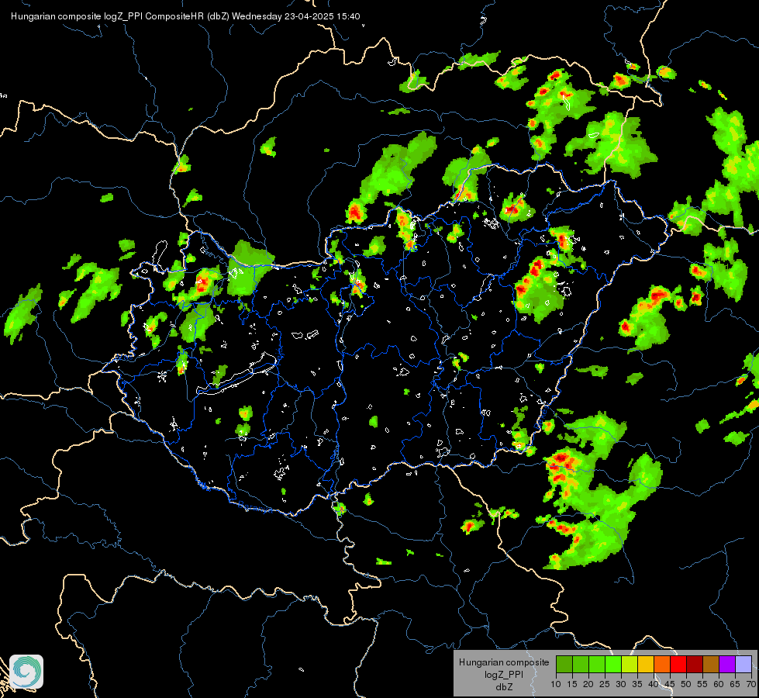Click the "23-04-2025" date in the header

(x=309, y=16)
